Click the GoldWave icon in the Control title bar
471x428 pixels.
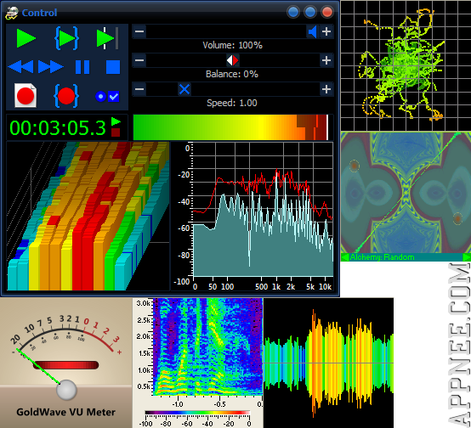coord(12,13)
